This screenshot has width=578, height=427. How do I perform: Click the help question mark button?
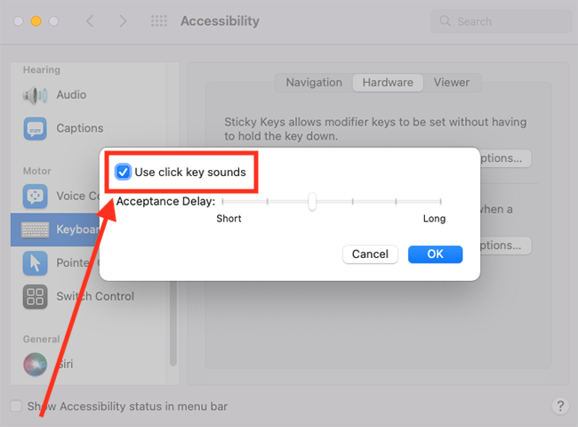point(560,406)
